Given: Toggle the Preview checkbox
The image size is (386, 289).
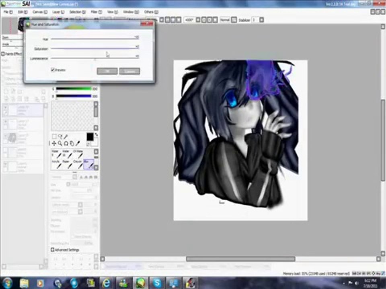Looking at the screenshot, I should click(x=52, y=70).
